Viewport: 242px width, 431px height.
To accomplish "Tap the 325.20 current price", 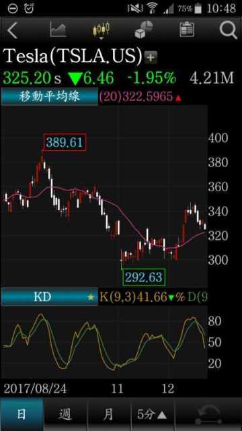I will click(x=28, y=78).
